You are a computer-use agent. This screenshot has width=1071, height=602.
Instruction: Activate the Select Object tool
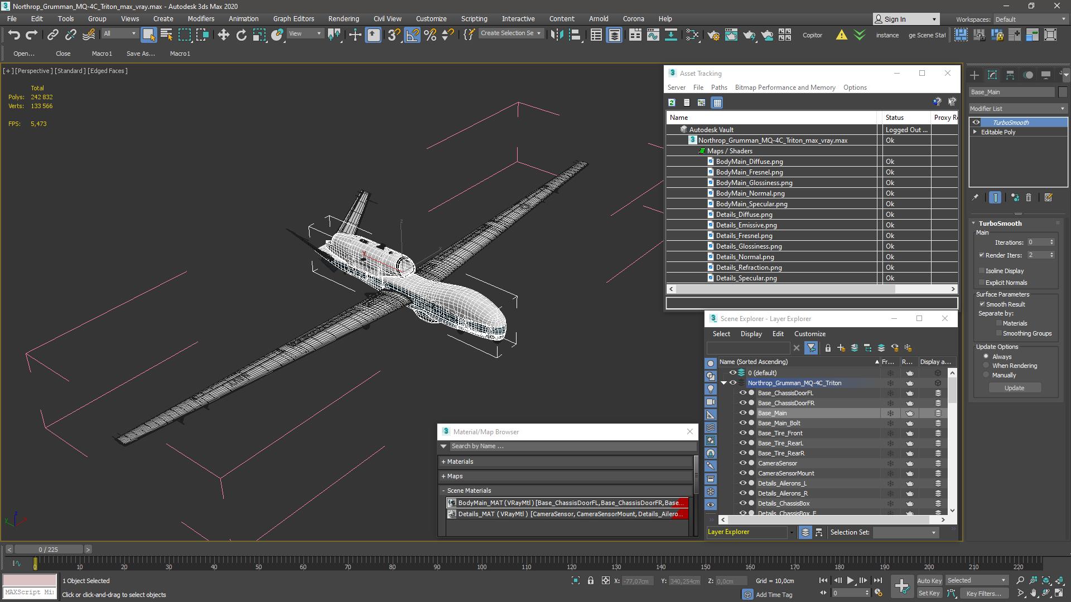tap(148, 35)
